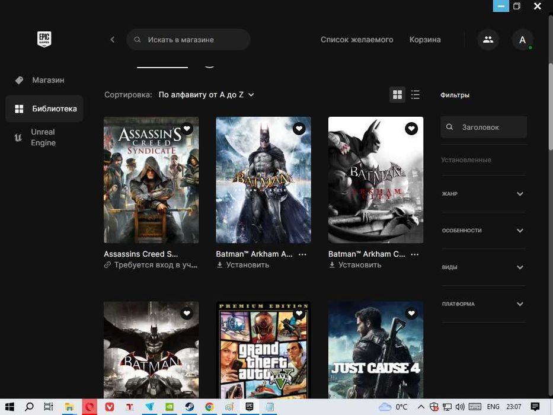Click the Фильтры heading
The height and width of the screenshot is (415, 553).
[455, 95]
